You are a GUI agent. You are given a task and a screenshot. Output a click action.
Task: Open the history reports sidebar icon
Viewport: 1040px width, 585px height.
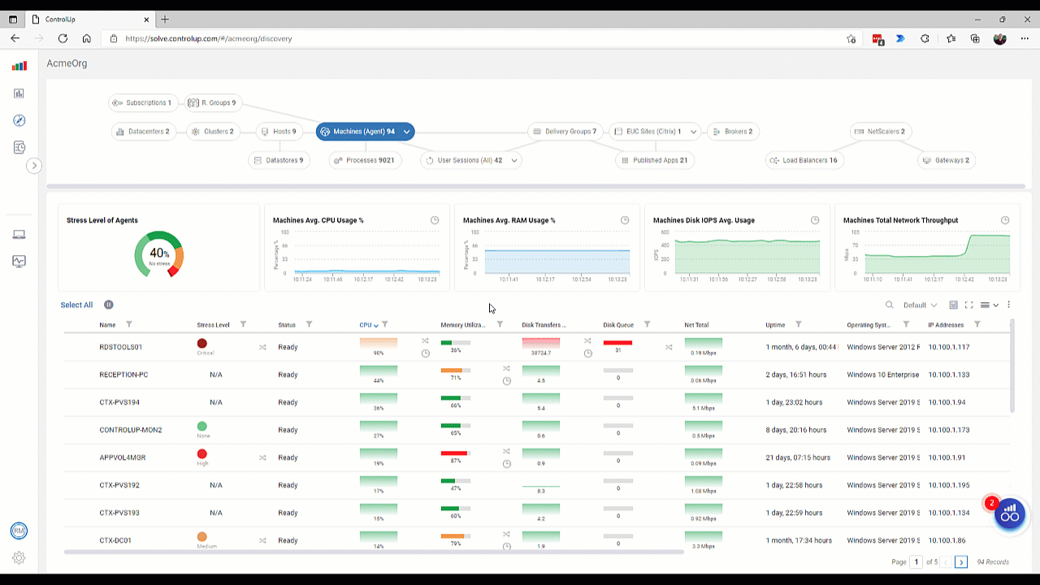pos(19,147)
